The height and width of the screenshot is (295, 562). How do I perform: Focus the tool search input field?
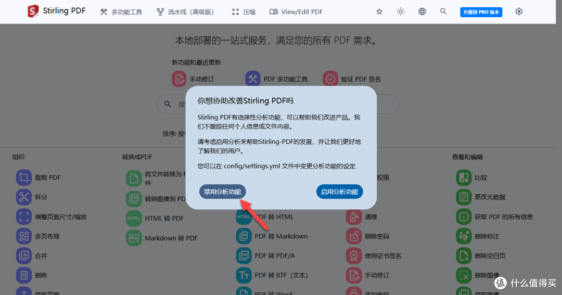(x=278, y=104)
